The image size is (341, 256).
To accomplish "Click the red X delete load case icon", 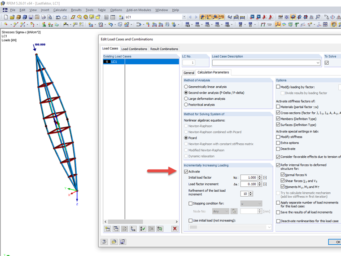I will [175, 229].
